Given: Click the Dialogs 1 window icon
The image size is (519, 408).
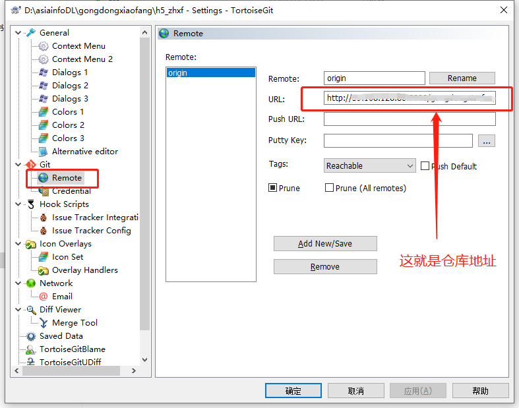Looking at the screenshot, I should (44, 73).
